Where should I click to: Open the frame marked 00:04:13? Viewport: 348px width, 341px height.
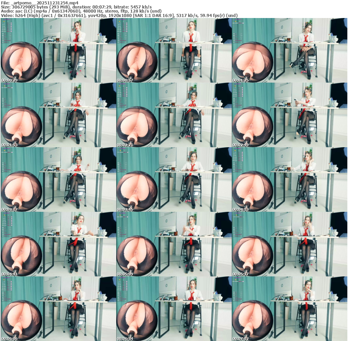tap(290, 180)
